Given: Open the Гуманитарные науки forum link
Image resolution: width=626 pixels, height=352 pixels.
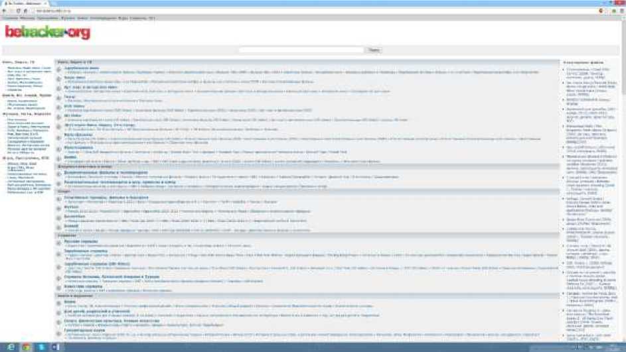Looking at the screenshot, I should pyautogui.click(x=84, y=331).
